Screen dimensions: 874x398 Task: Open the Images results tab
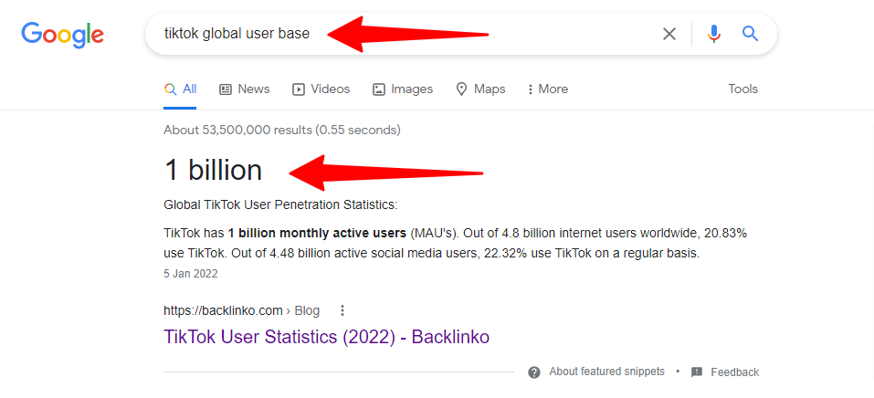(402, 89)
